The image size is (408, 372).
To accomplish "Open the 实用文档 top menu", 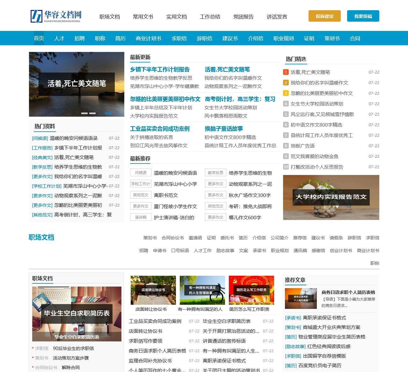I will [177, 17].
